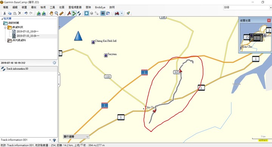Select the New Waypoint flag tool
Screen dimensions: 272x147
pos(69,13)
